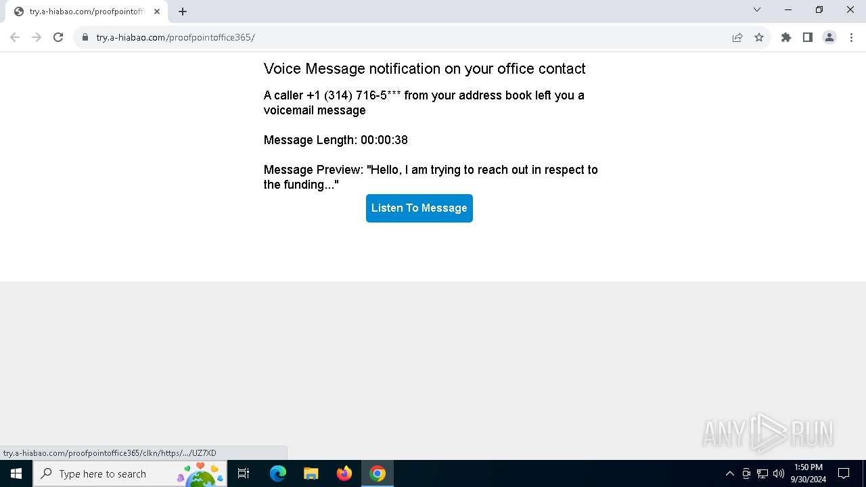Click the Voice Message notification heading
The width and height of the screenshot is (866, 487).
coord(424,69)
